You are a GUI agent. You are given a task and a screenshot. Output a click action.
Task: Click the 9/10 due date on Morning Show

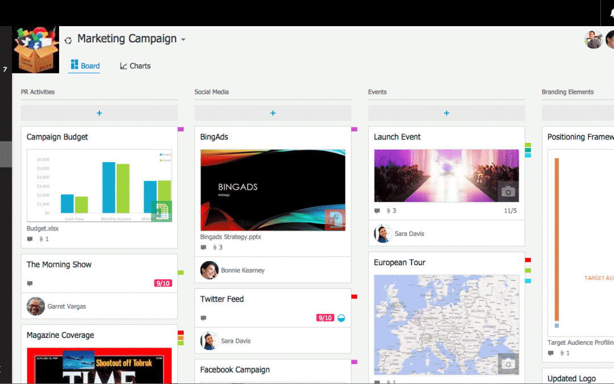click(x=163, y=283)
